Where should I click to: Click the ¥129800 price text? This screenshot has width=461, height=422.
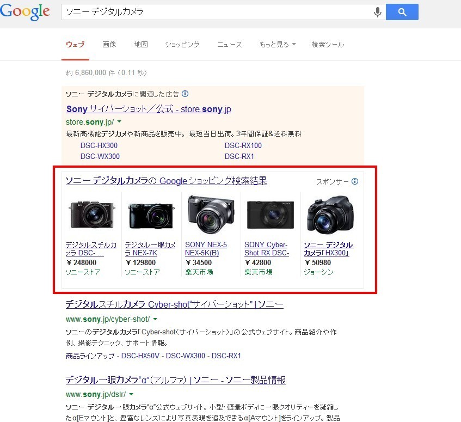pos(141,262)
